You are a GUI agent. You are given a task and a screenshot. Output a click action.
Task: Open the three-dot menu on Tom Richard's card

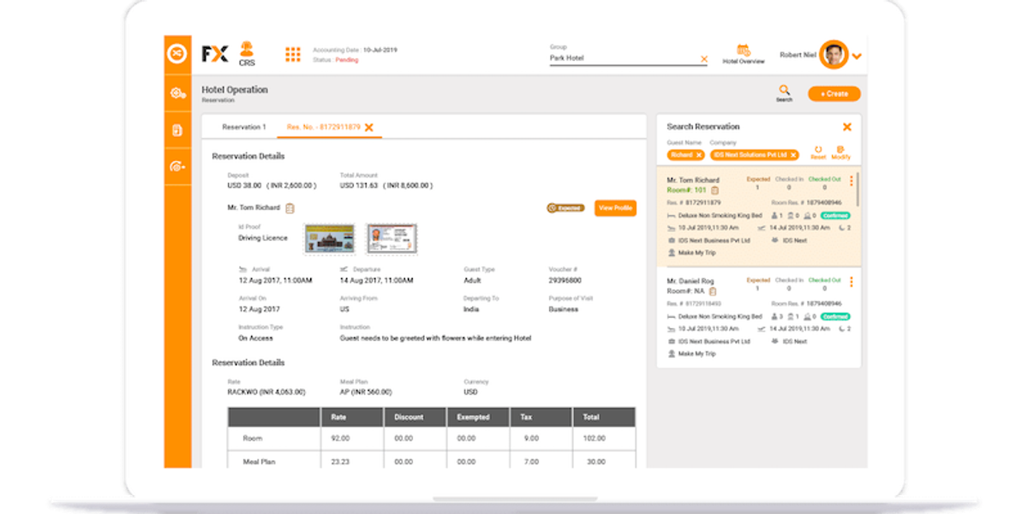851,182
